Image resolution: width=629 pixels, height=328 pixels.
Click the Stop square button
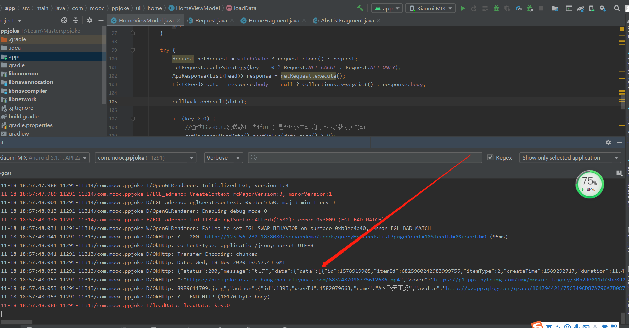(541, 8)
